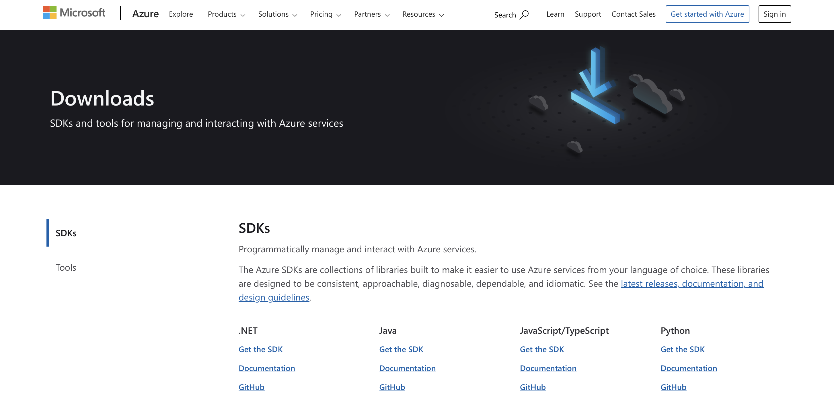Get the SDK for Java
The height and width of the screenshot is (402, 834).
tap(401, 349)
